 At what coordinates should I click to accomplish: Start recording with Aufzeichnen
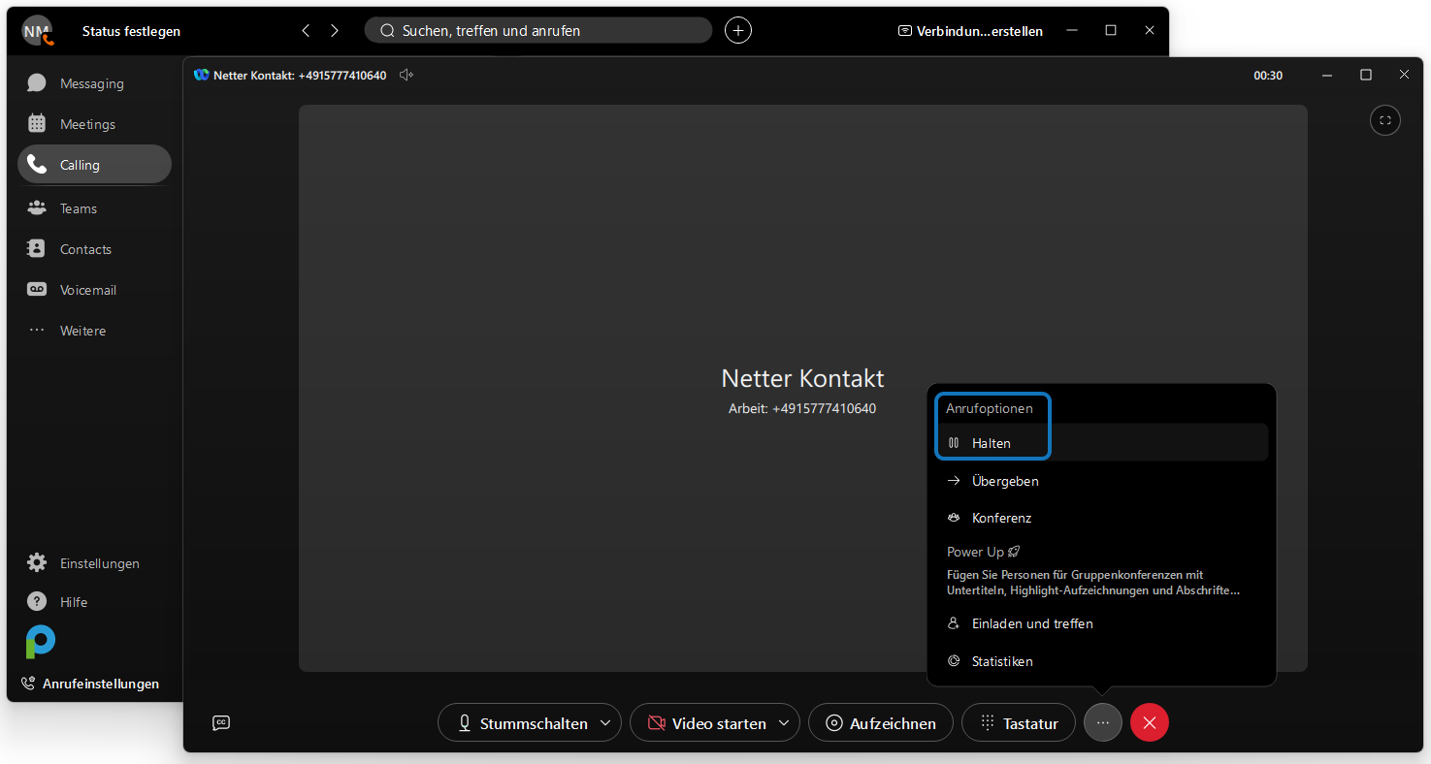(881, 723)
